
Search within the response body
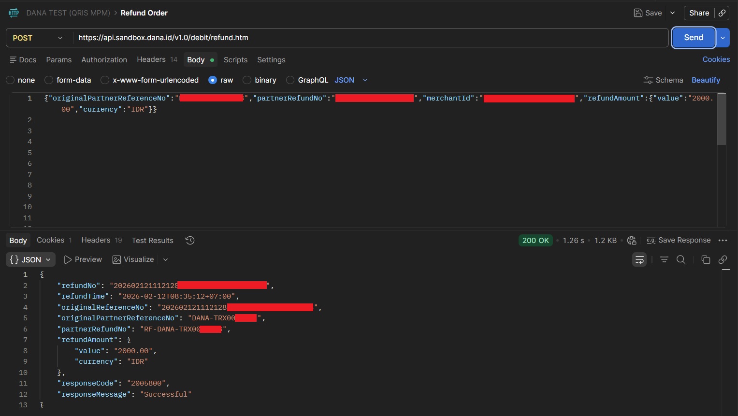click(681, 260)
